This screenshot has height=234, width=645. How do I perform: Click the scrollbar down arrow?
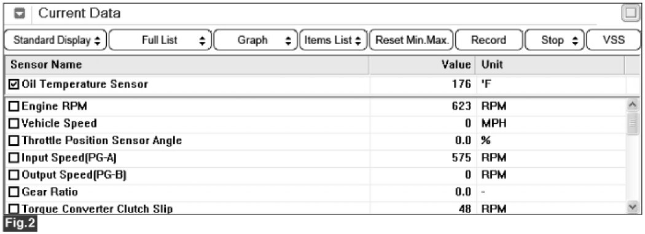click(x=633, y=207)
